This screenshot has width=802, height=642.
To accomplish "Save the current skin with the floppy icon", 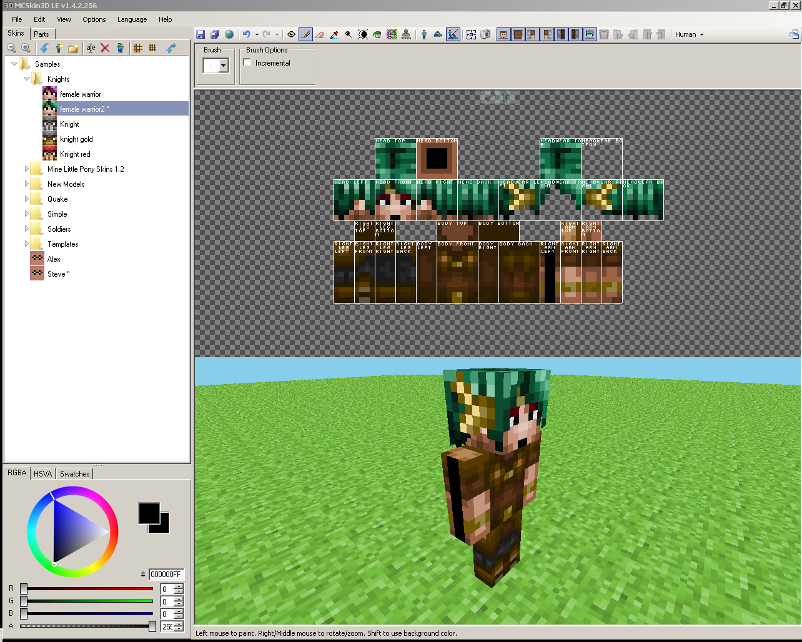I will (x=200, y=35).
